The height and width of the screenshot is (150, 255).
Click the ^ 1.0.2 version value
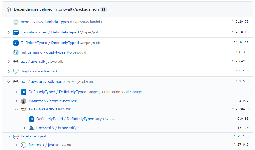coord(242,101)
